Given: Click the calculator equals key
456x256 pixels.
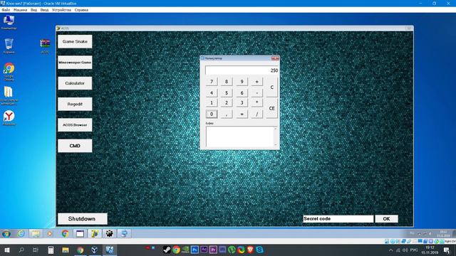Looking at the screenshot, I should [242, 114].
